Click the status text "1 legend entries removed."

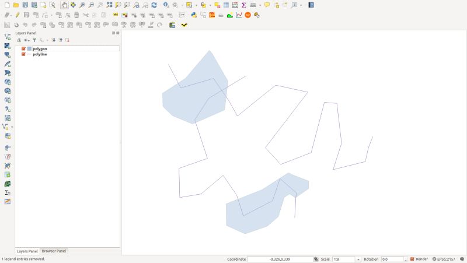[x=23, y=259]
